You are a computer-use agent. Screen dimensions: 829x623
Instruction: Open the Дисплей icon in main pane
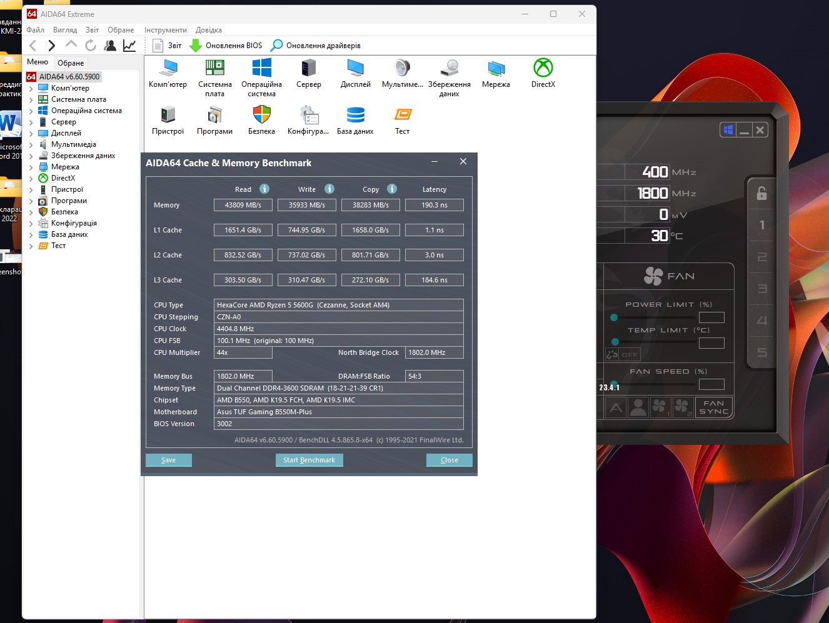click(355, 67)
